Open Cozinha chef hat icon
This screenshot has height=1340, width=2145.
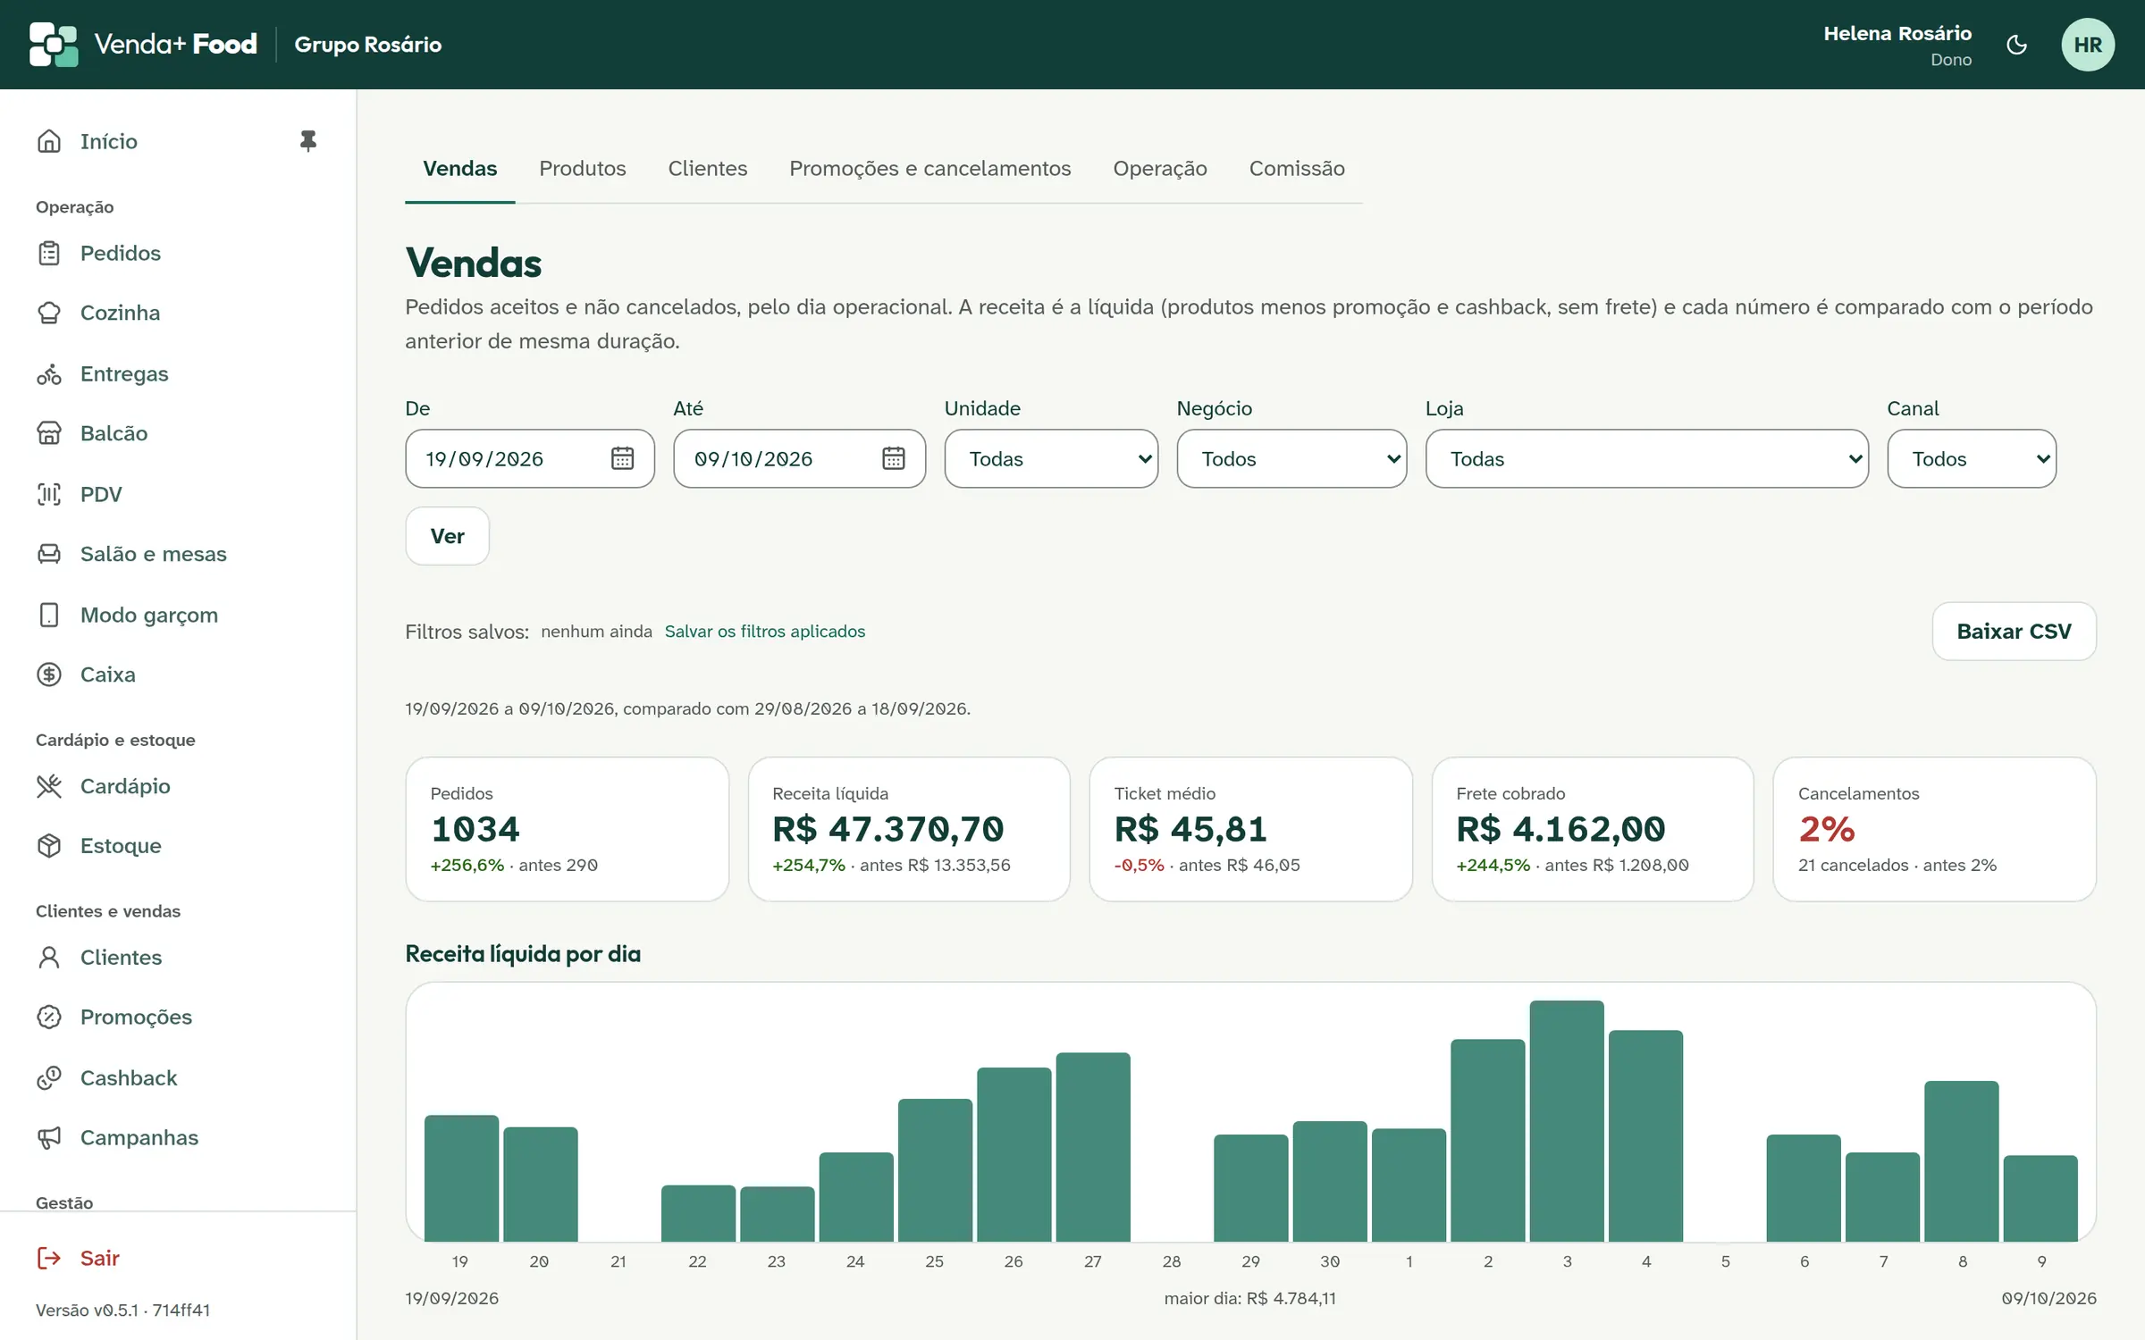pos(49,313)
